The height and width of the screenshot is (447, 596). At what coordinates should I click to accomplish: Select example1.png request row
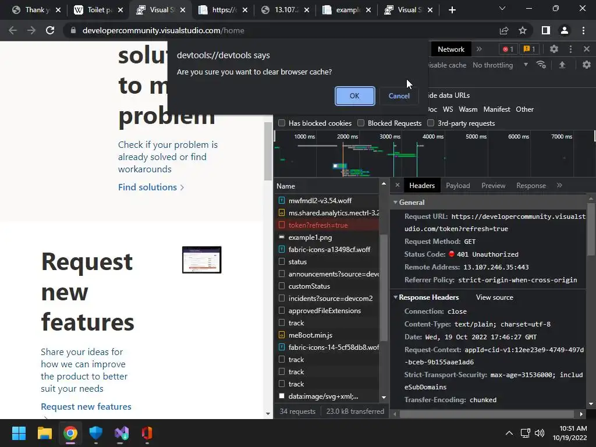coord(327,237)
